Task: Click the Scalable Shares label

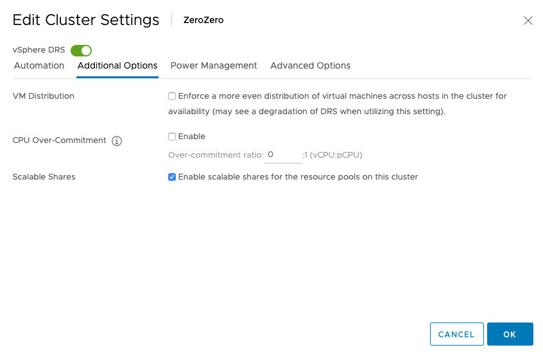Action: point(44,177)
